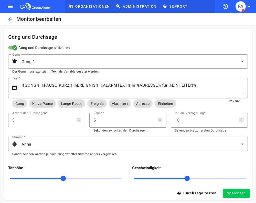256x203 pixels.
Task: Open the user account chevron menu
Action: tap(249, 7)
